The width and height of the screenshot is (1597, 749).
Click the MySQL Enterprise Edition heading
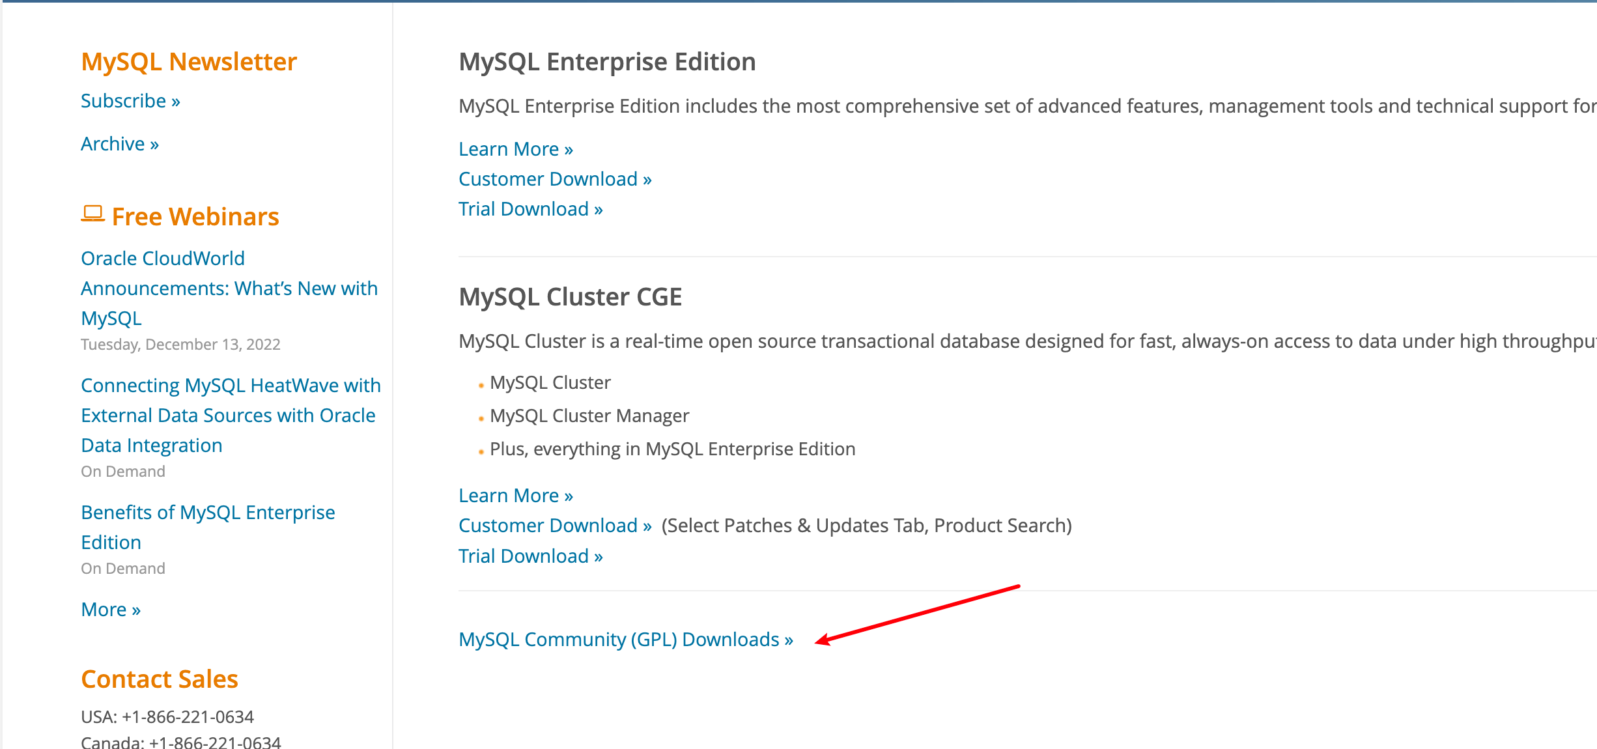(607, 62)
